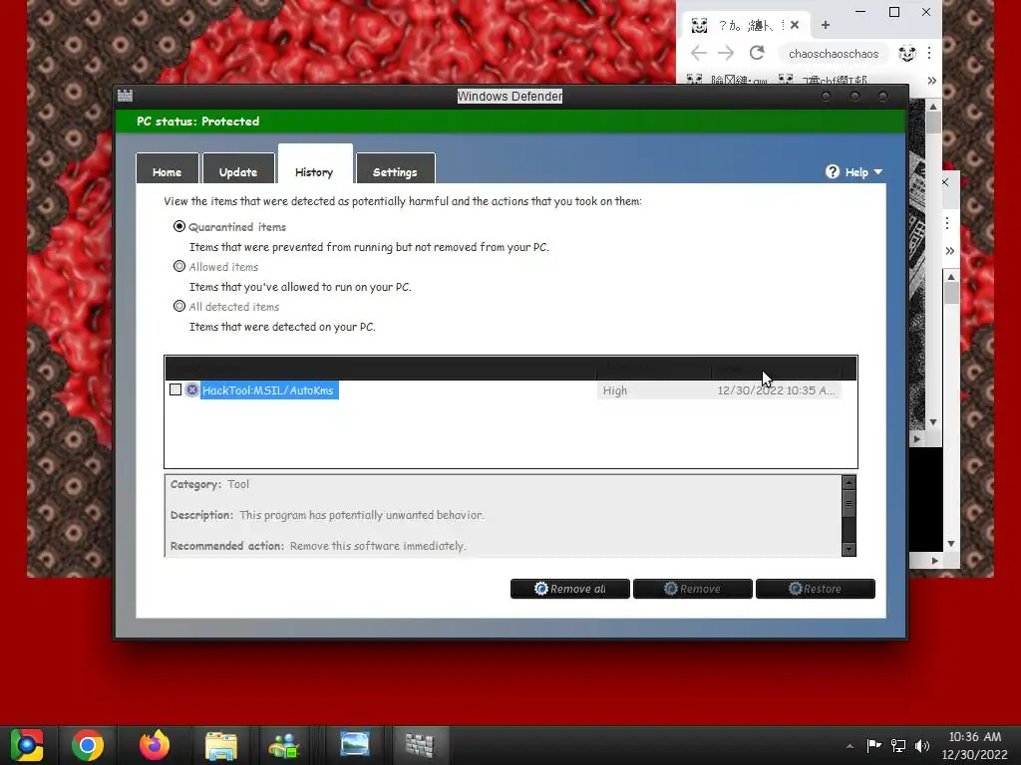This screenshot has width=1021, height=765.
Task: Click the side panel three-dot menu in Chrome
Action: click(x=947, y=223)
